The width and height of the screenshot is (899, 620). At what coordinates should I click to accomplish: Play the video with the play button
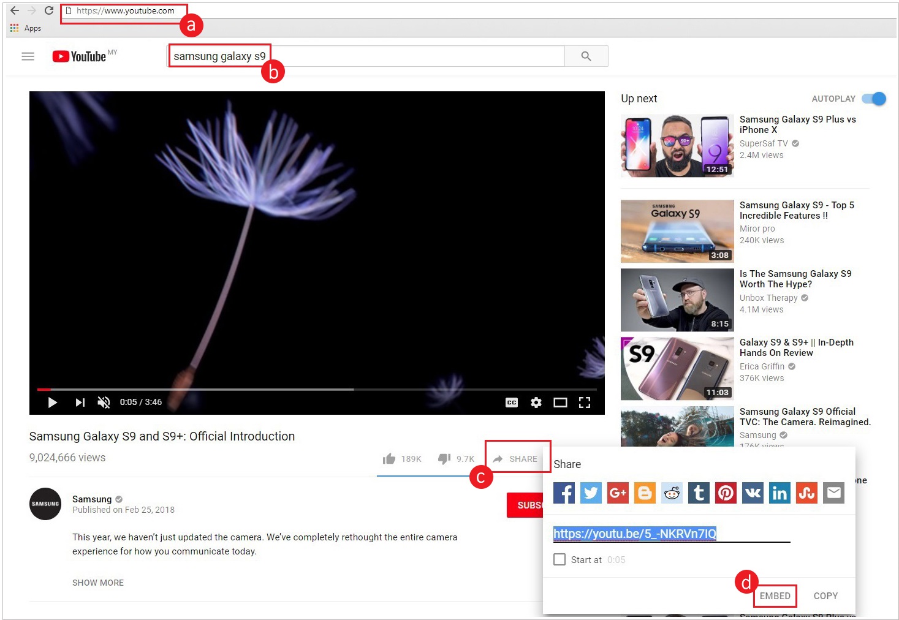point(52,403)
